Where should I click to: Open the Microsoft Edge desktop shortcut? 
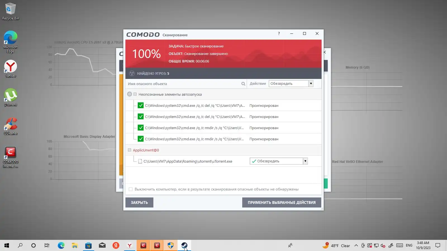pyautogui.click(x=11, y=42)
